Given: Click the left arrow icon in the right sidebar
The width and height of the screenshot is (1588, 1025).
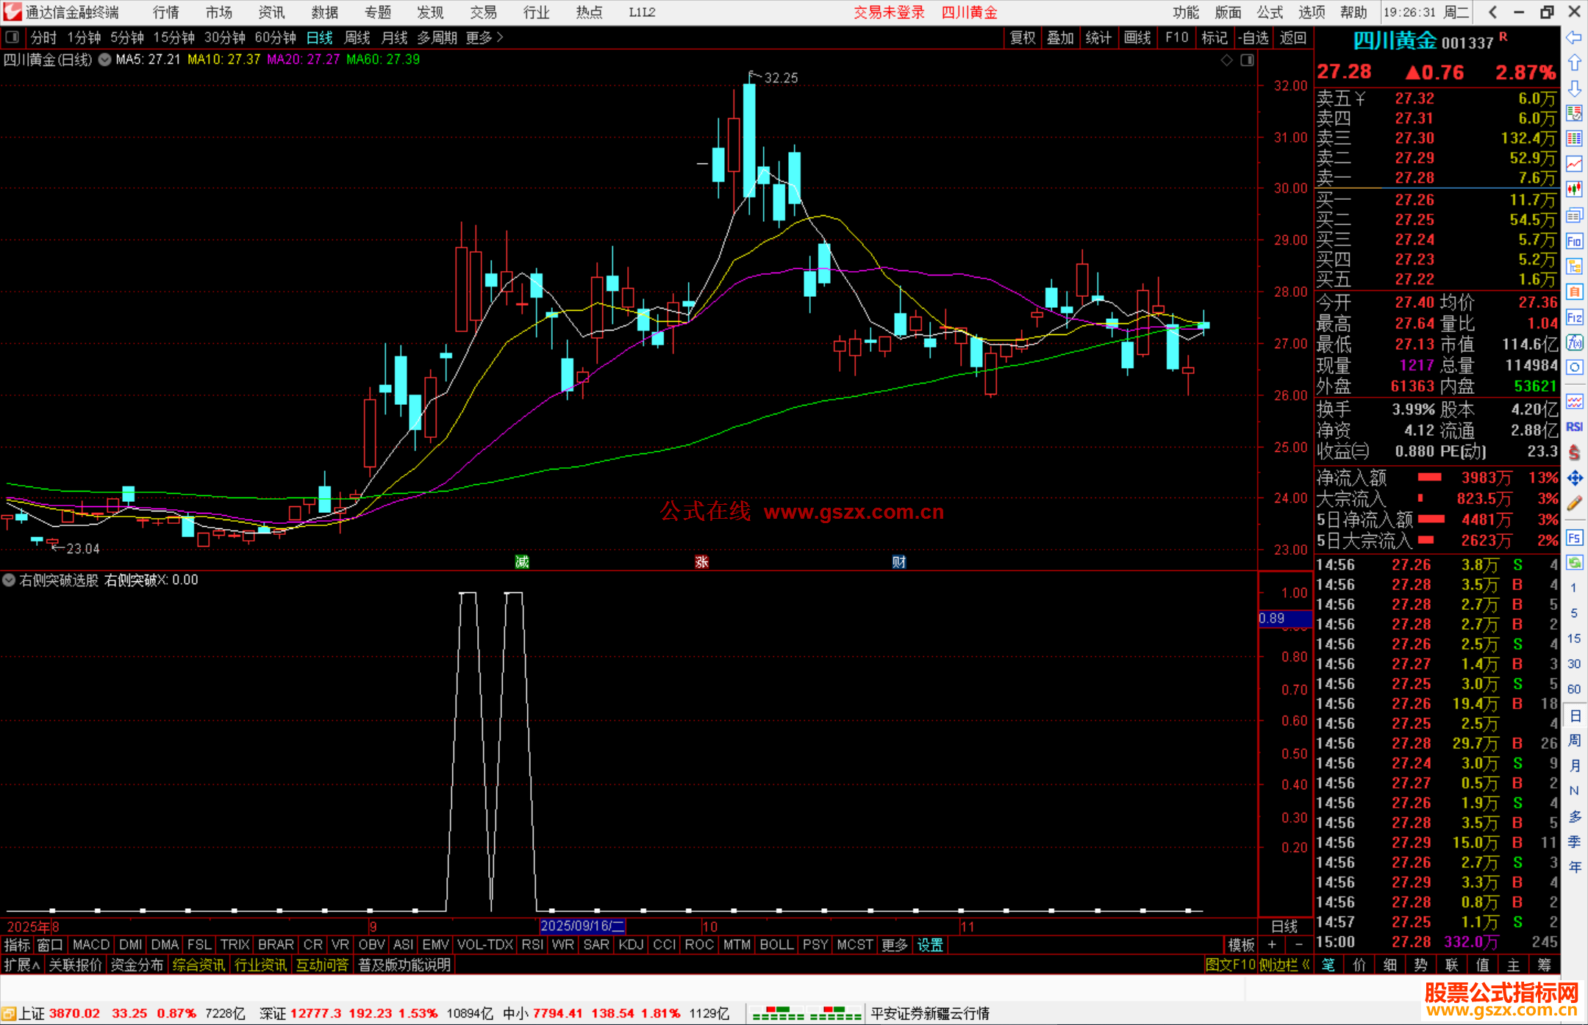Looking at the screenshot, I should tap(1574, 37).
